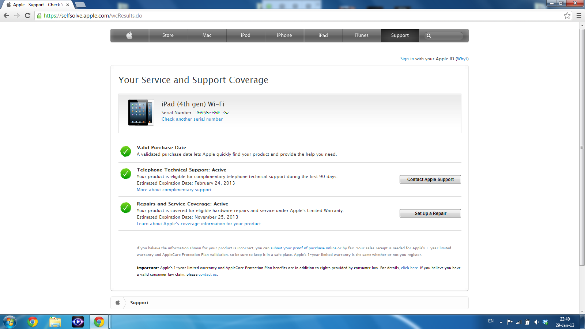Viewport: 585px width, 329px height.
Task: Select the Apple - Support browser tab
Action: tap(38, 5)
